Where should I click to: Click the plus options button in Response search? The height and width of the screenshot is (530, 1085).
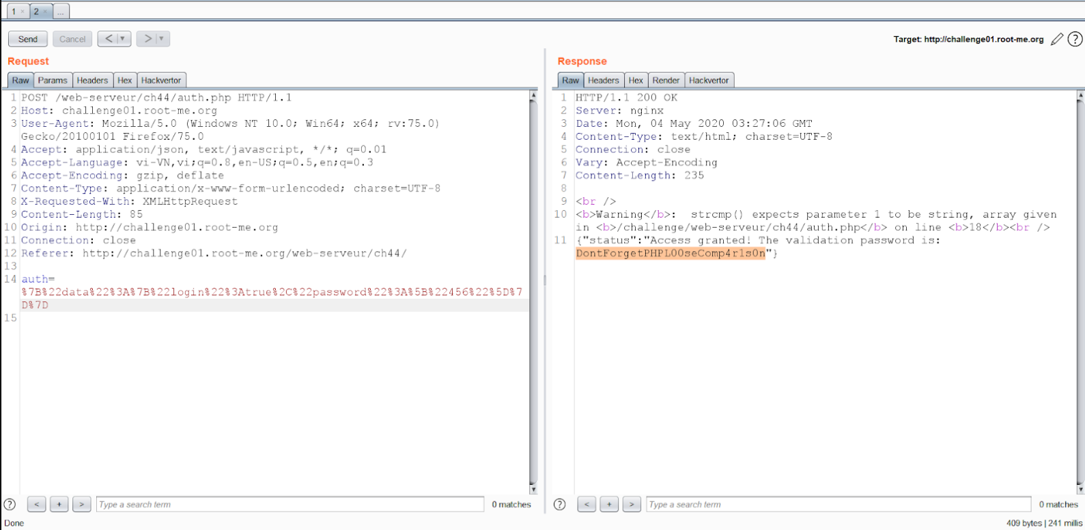click(609, 504)
